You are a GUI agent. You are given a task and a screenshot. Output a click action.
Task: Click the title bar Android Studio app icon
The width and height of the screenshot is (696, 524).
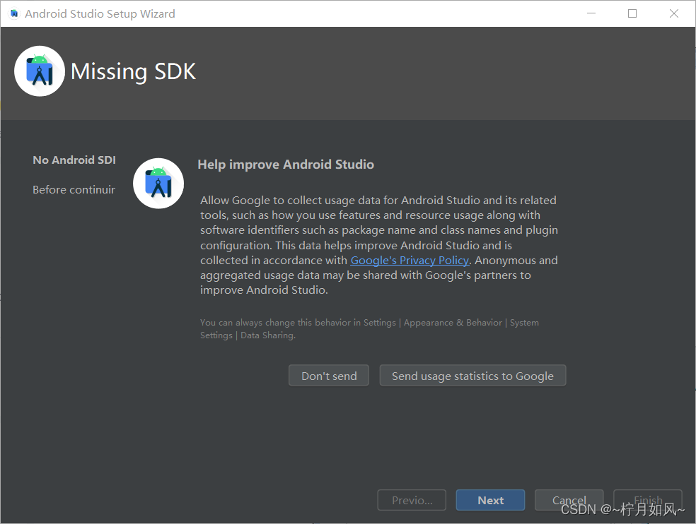click(x=14, y=13)
